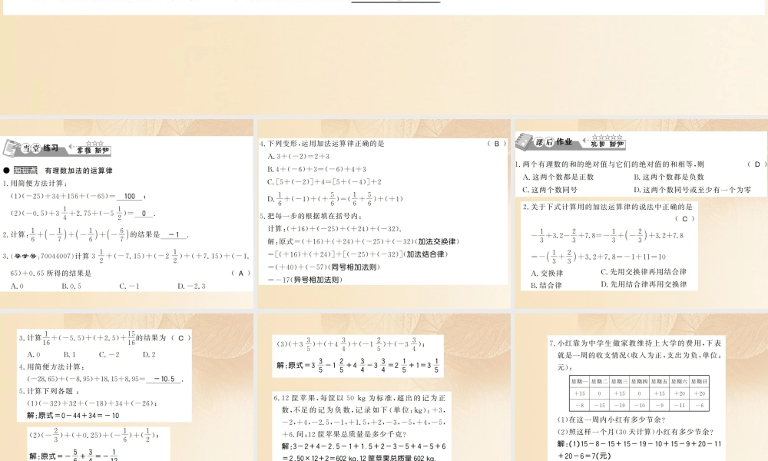
Task: Click option B. 结合律
Action: (547, 285)
